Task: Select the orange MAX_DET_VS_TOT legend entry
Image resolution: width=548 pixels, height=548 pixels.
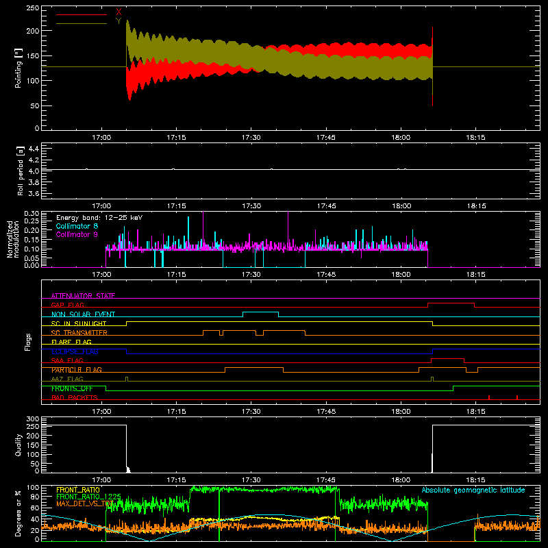Action: pyautogui.click(x=85, y=503)
